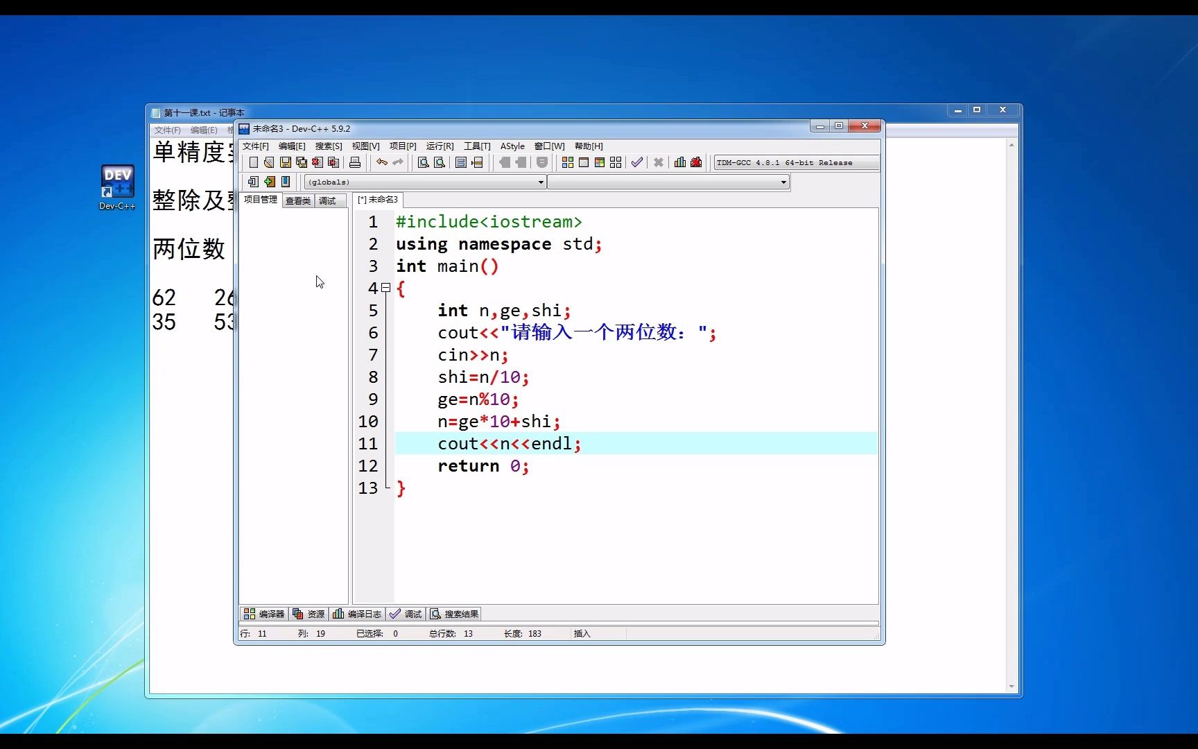This screenshot has height=749, width=1198.
Task: Click the Save All icon
Action: pyautogui.click(x=301, y=162)
